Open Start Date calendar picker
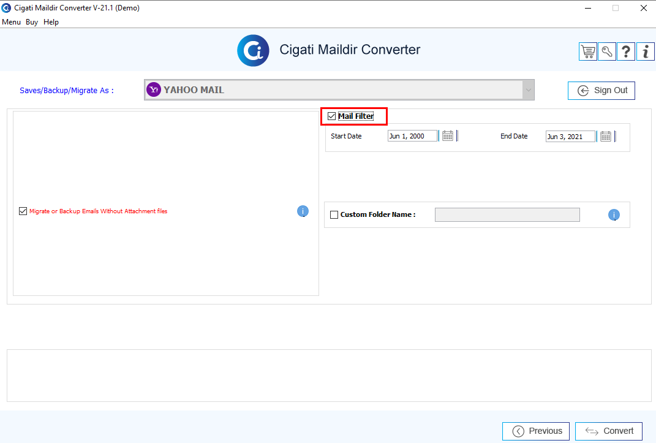The width and height of the screenshot is (656, 443). click(448, 136)
